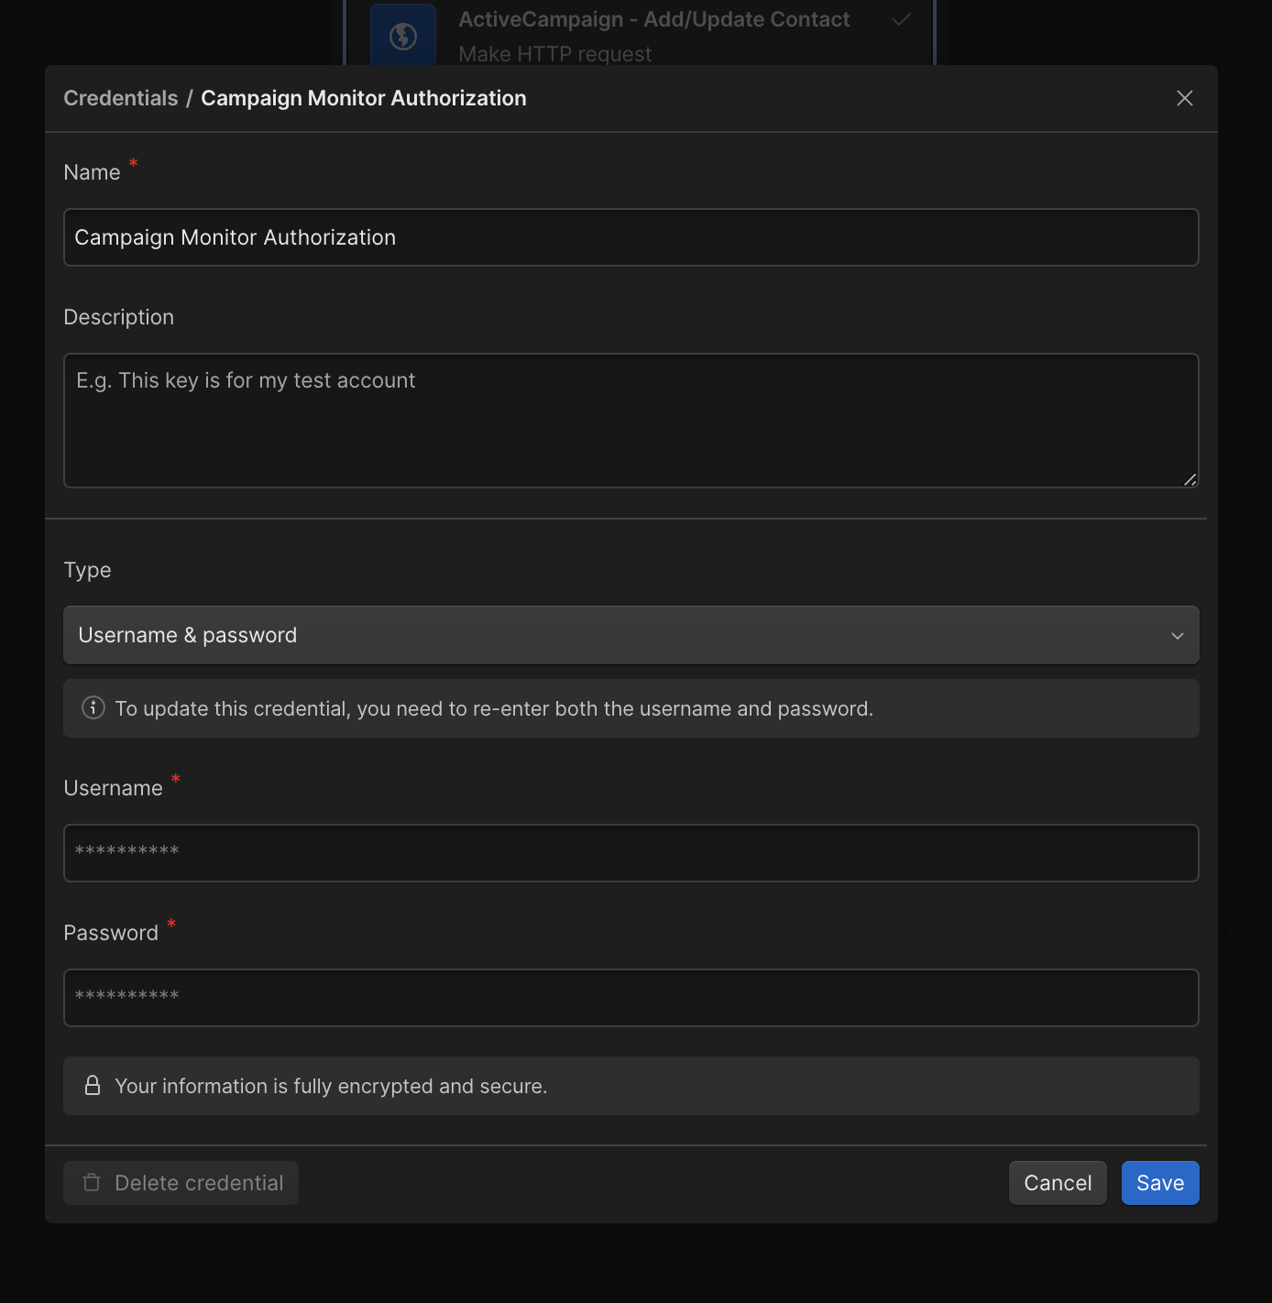1272x1303 pixels.
Task: Click the info icon in update notice
Action: click(93, 707)
